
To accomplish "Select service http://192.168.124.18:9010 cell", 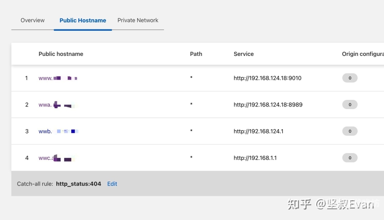I will [267, 78].
